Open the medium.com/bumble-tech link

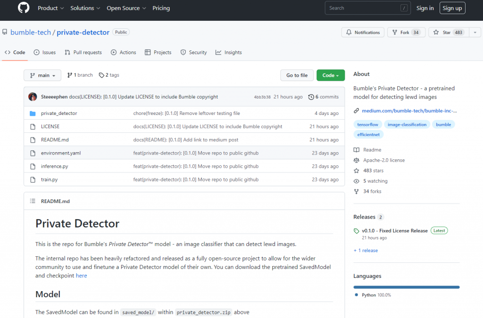(x=409, y=111)
